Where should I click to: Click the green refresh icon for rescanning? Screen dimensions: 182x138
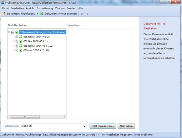(41, 14)
